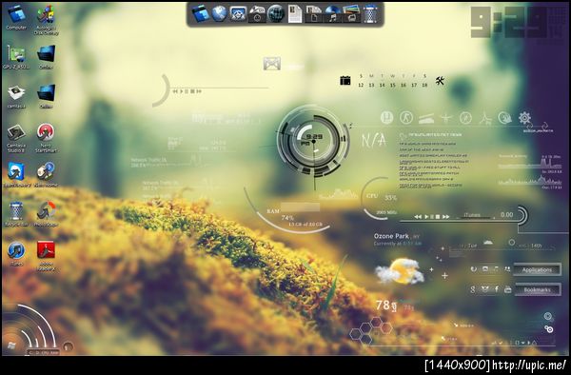Click the airplane launcher icon
This screenshot has width=571, height=375.
[446, 118]
